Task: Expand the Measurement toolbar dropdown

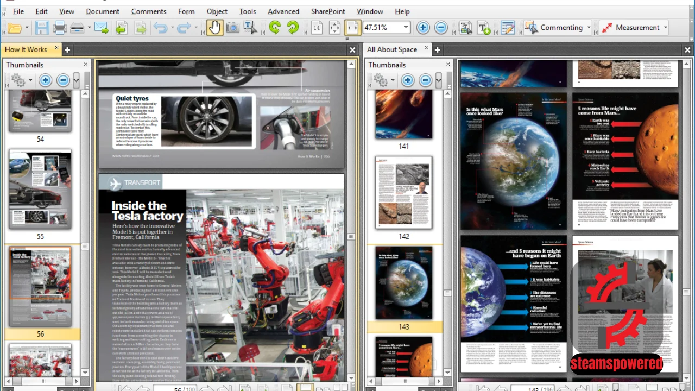Action: click(x=665, y=28)
